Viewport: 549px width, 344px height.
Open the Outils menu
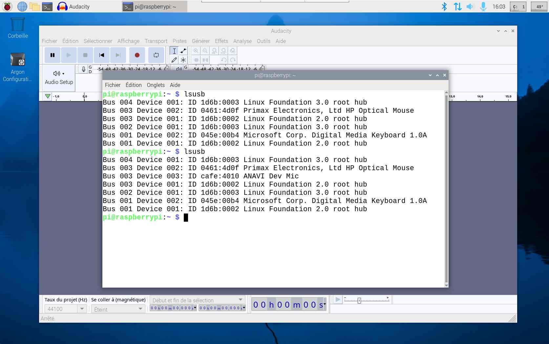click(264, 41)
